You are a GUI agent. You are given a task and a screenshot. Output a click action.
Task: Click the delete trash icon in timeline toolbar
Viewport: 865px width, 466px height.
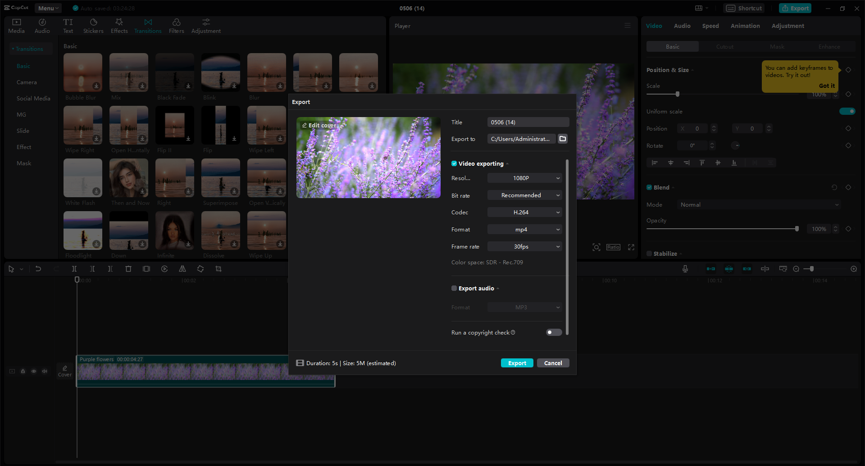tap(128, 269)
